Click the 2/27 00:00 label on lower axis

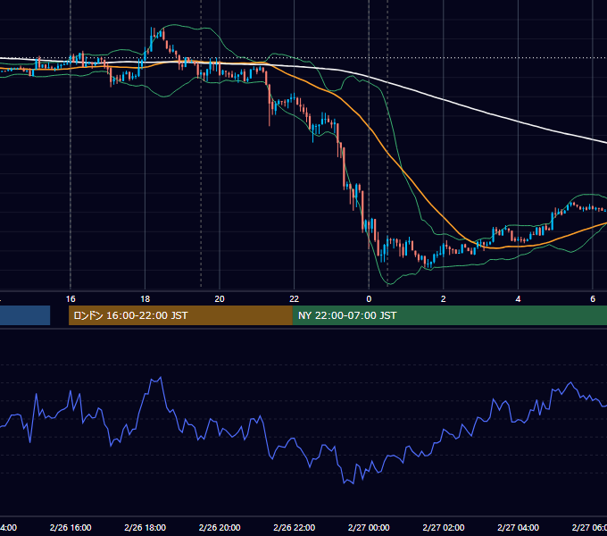[x=369, y=527]
